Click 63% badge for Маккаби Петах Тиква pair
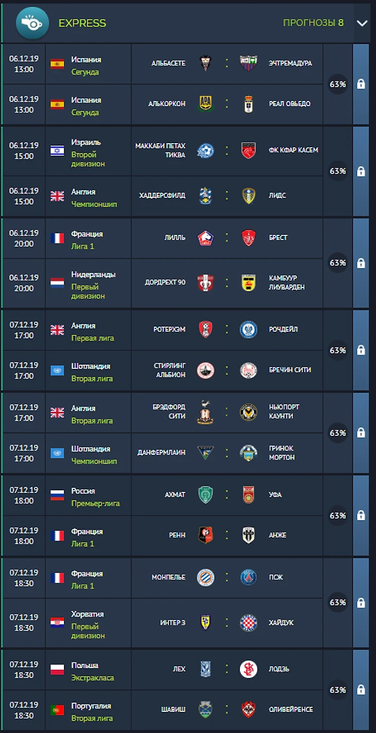The height and width of the screenshot is (733, 376). [338, 171]
